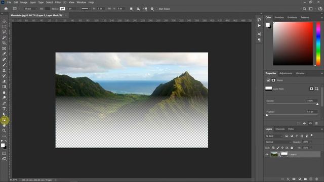Click the Fill color swatch in options
This screenshot has width=324, height=182.
coord(47,9)
